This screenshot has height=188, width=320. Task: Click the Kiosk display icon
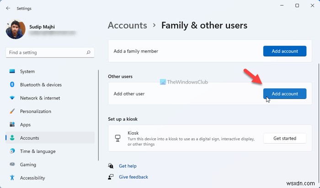click(x=118, y=138)
